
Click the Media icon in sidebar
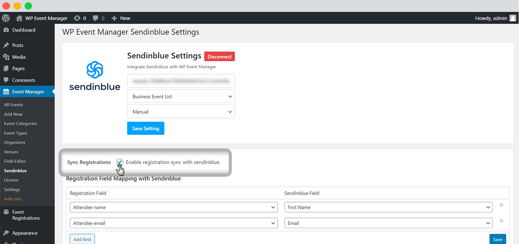coord(6,57)
